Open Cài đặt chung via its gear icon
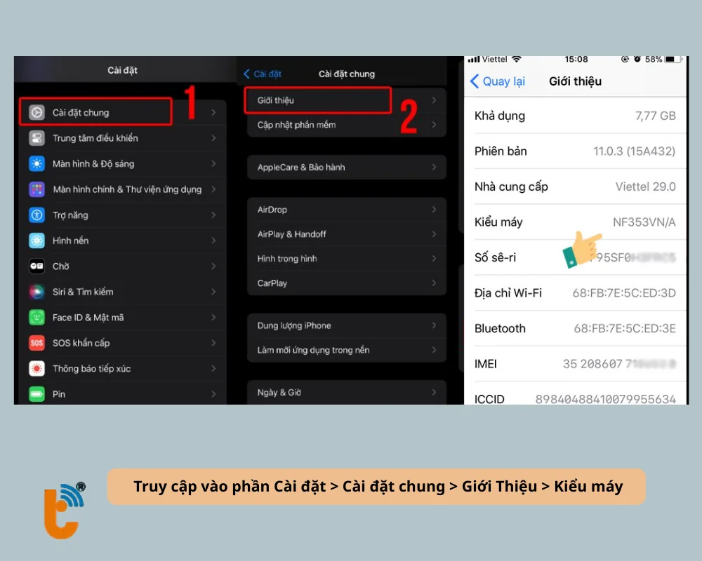 click(37, 111)
